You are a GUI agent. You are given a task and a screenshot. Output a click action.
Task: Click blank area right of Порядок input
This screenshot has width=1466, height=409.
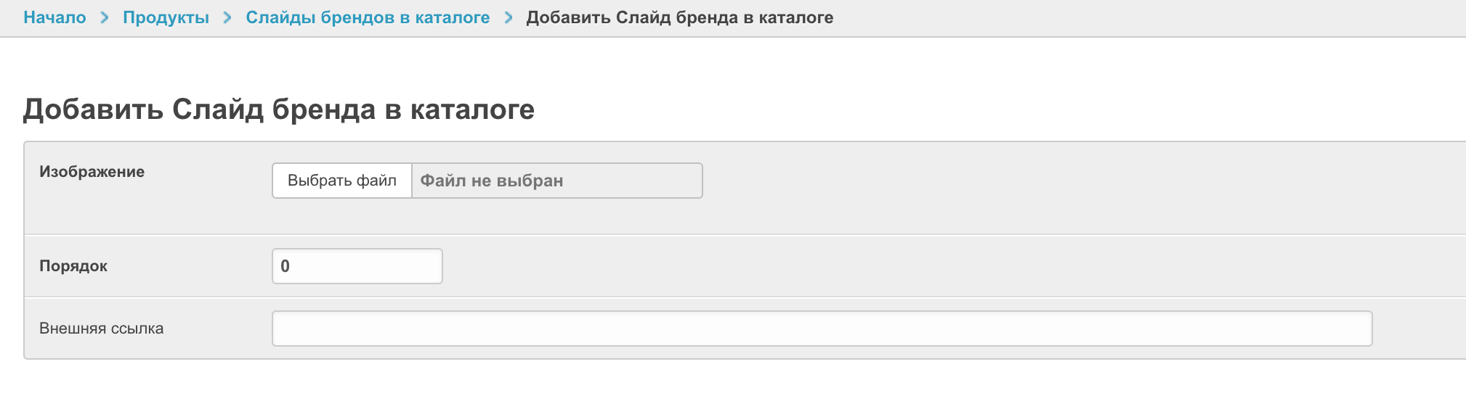(x=872, y=266)
